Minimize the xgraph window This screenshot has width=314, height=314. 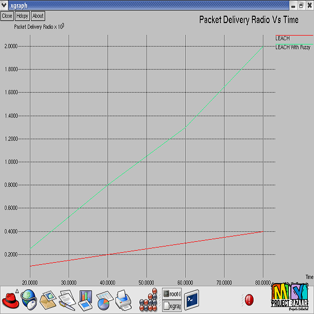coord(294,5)
